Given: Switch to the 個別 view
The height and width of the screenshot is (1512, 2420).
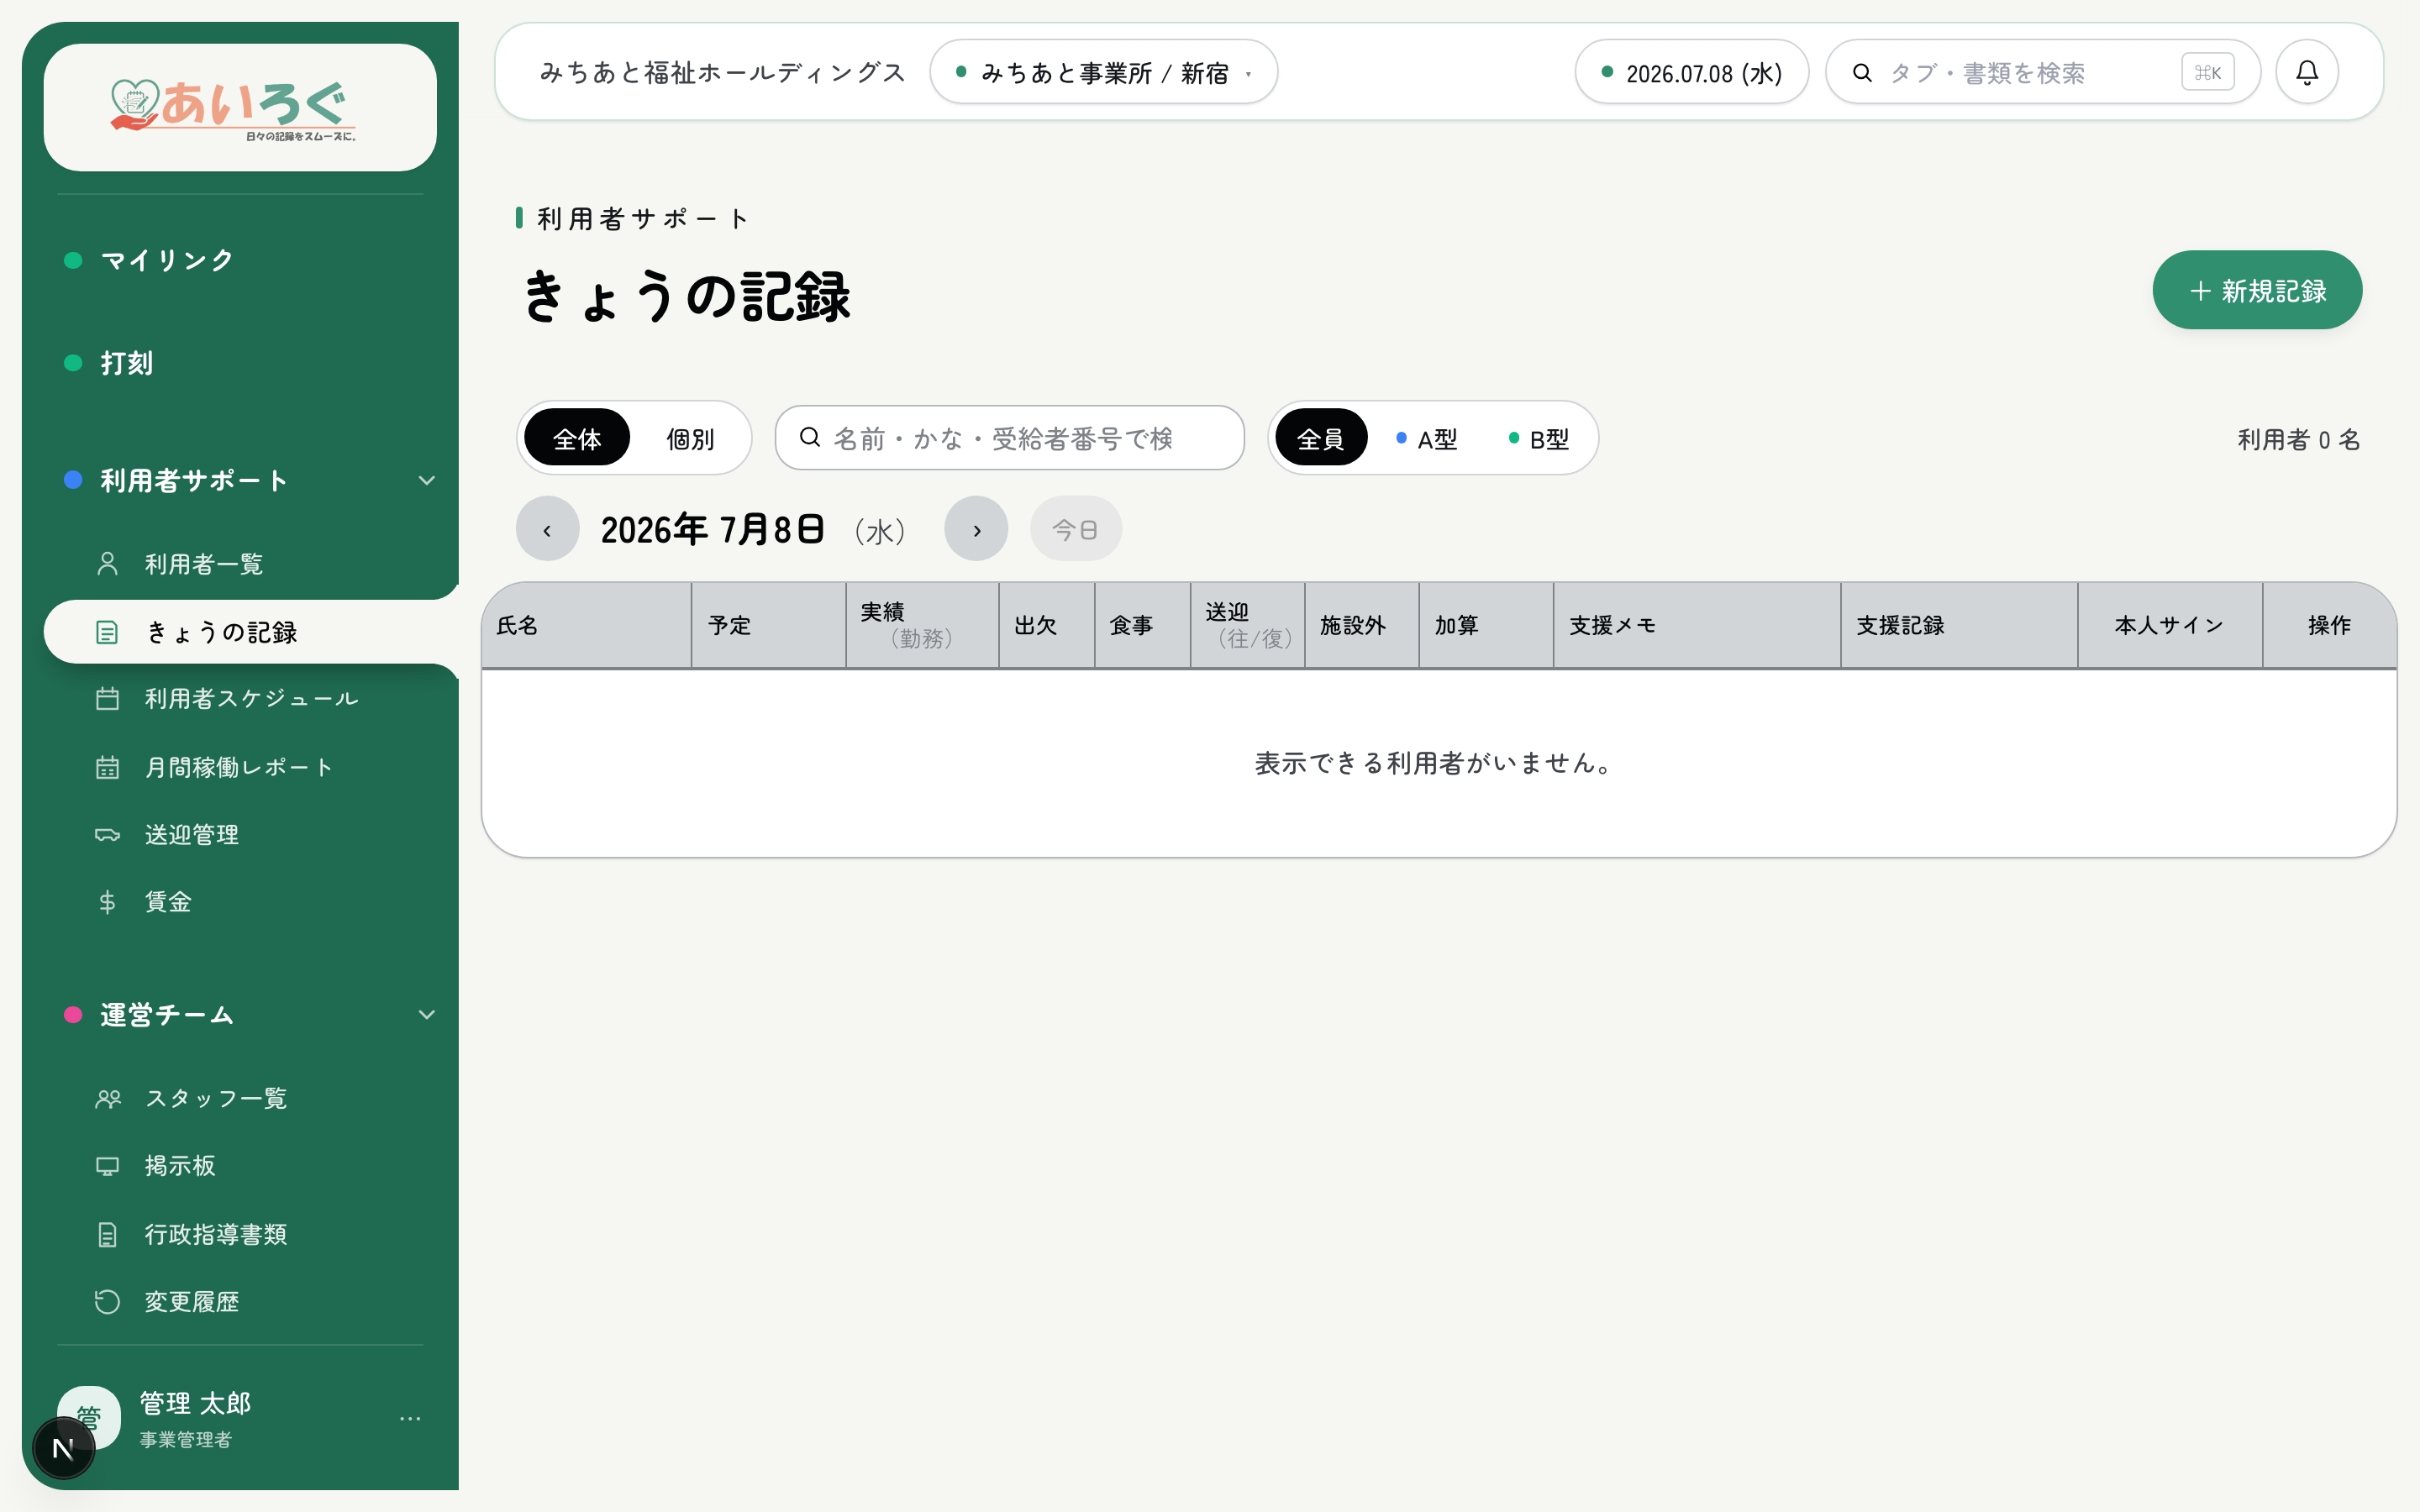Looking at the screenshot, I should (690, 438).
